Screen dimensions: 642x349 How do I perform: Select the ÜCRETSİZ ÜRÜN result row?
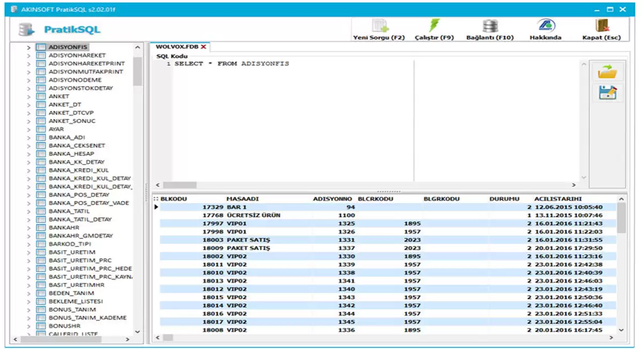coord(253,215)
